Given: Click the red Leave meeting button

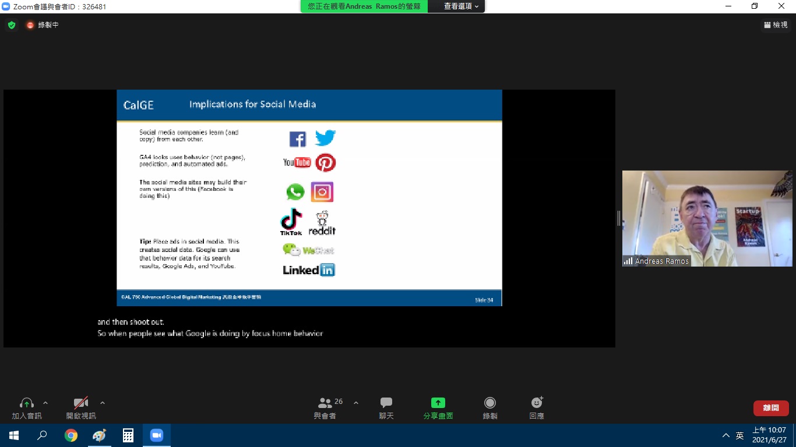Looking at the screenshot, I should 770,408.
